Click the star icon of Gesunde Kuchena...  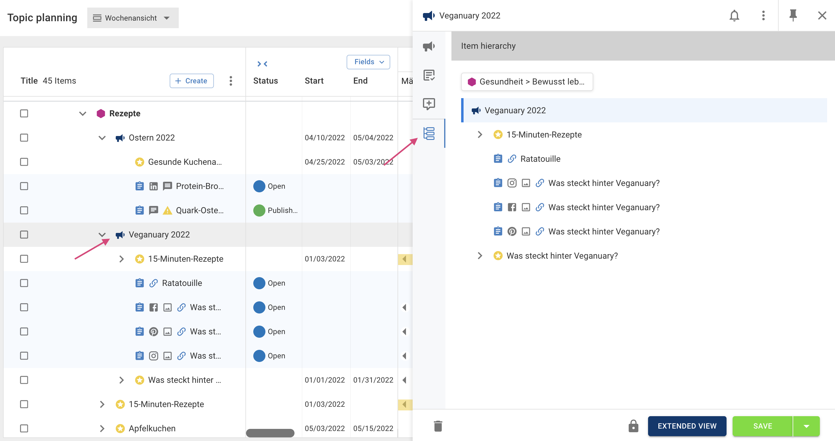click(x=139, y=162)
